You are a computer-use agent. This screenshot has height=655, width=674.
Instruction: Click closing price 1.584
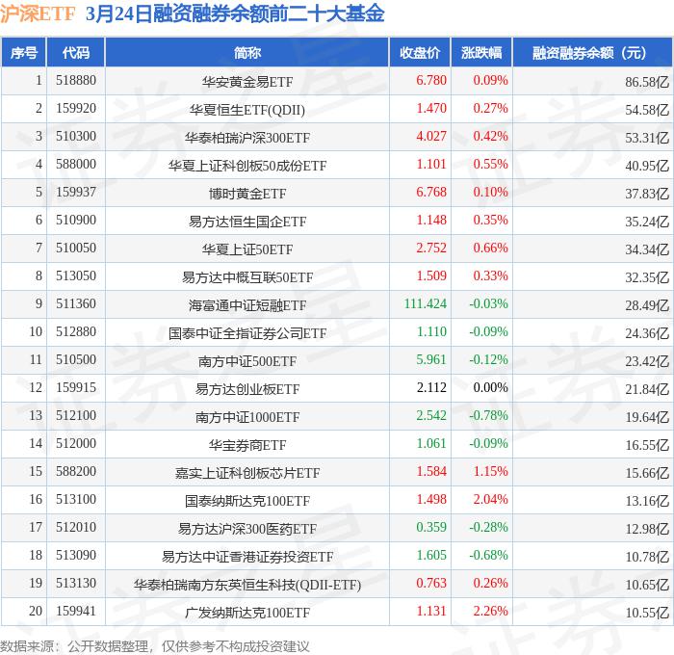coord(431,472)
